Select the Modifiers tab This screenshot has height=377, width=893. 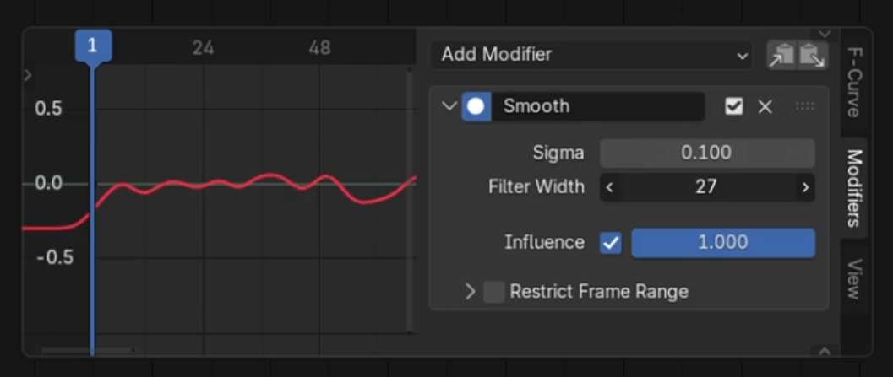coord(853,187)
